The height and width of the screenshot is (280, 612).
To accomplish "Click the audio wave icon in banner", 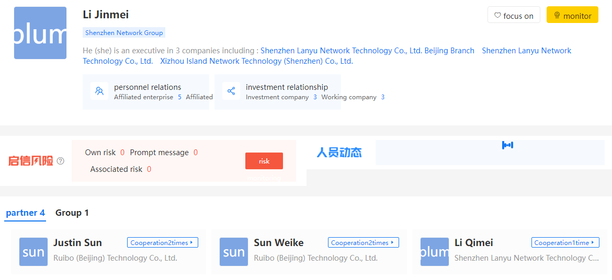I will coord(507,145).
